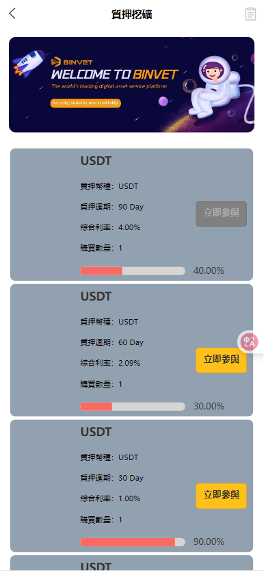This screenshot has height=571, width=264.
Task: Join the 30 Day USDT staking plan
Action: click(221, 496)
